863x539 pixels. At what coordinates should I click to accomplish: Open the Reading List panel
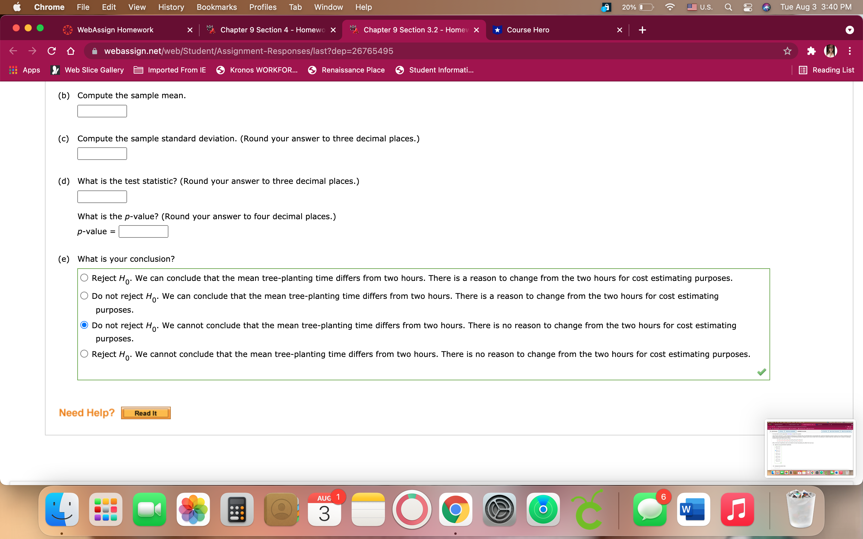tap(827, 70)
